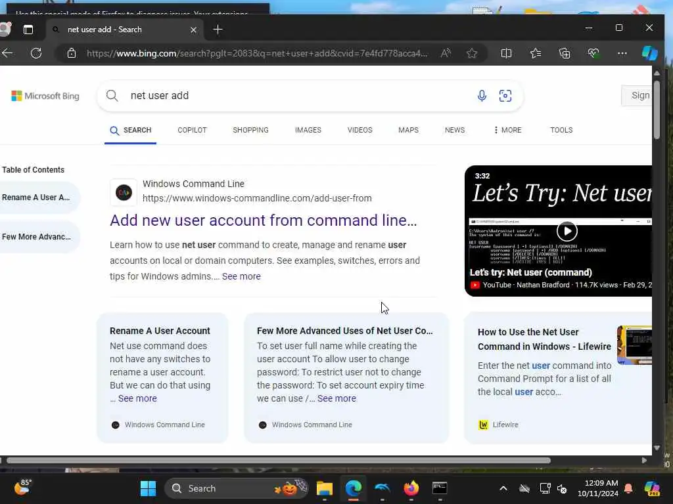The width and height of the screenshot is (673, 504).
Task: Open Edge Settings and more menu
Action: (622, 53)
